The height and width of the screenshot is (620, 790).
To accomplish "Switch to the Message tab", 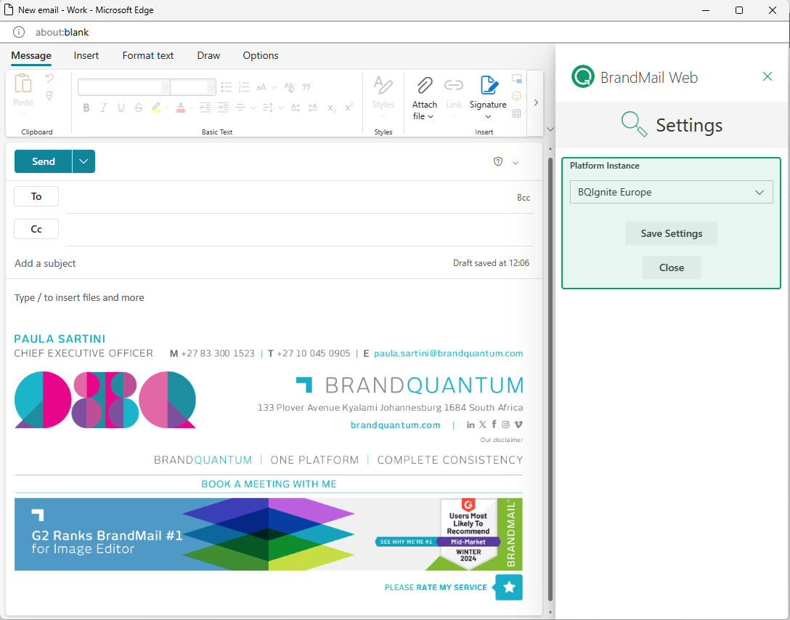I will click(x=31, y=55).
